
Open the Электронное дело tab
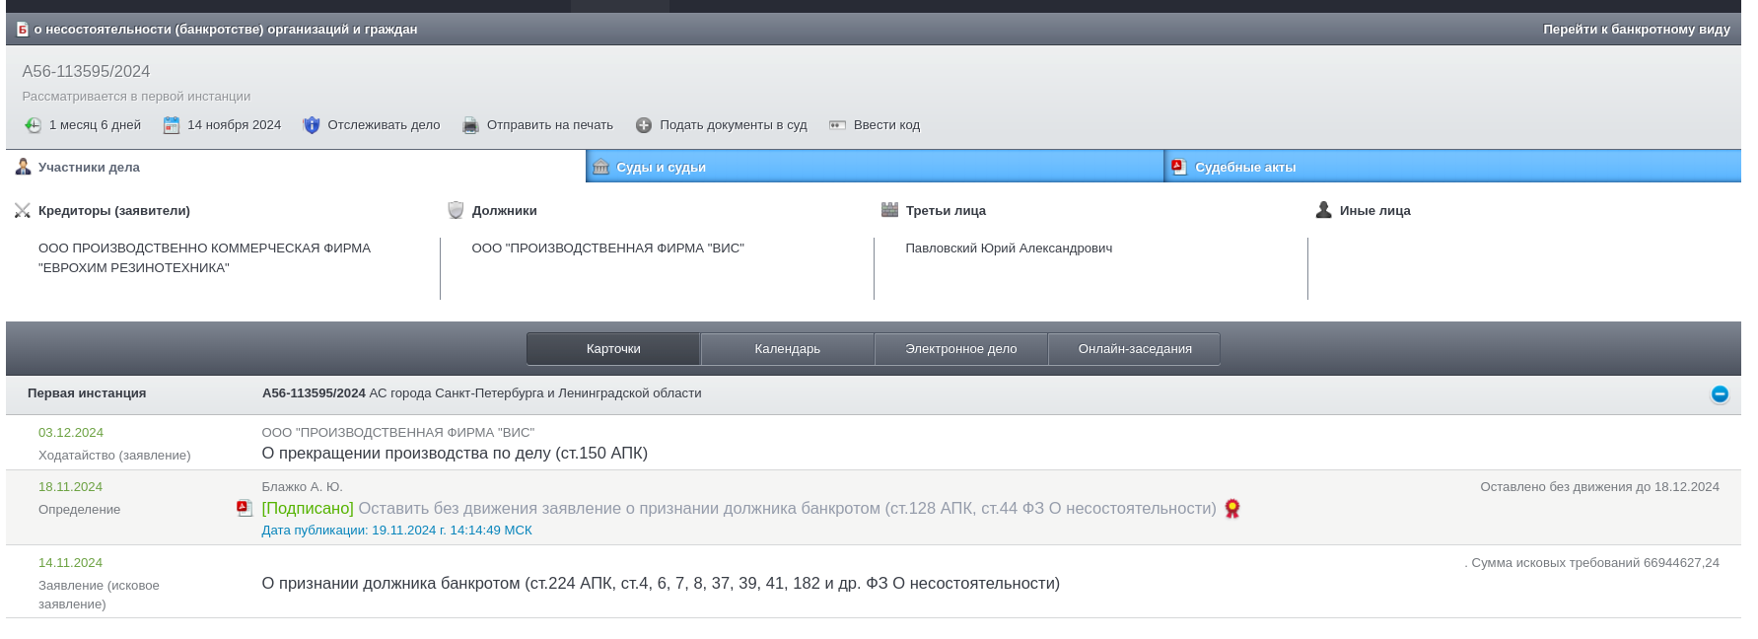pyautogui.click(x=960, y=349)
